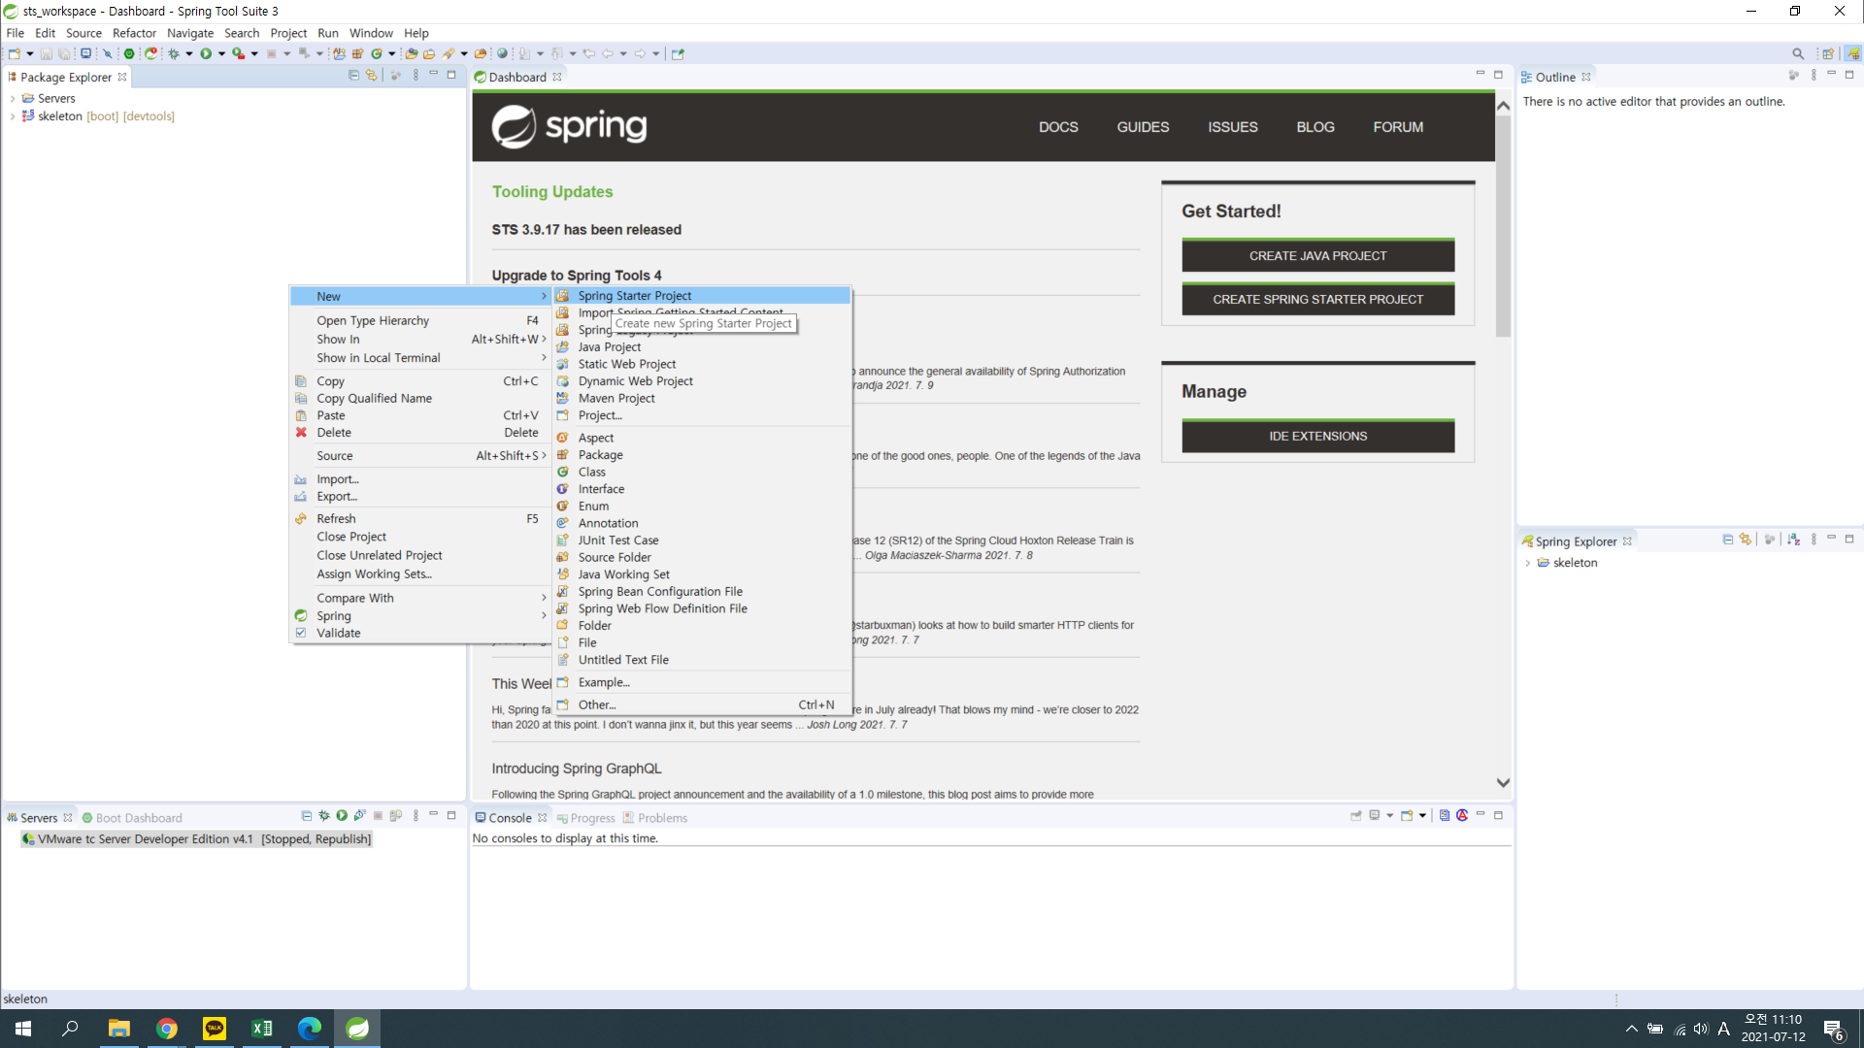
Task: Open web browser globe toolbar icon
Action: click(x=502, y=54)
